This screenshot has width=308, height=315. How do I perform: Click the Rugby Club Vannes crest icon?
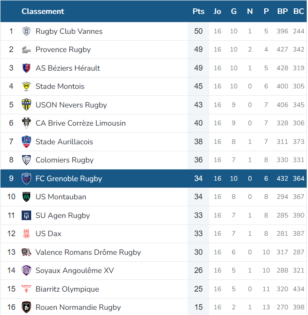(26, 31)
